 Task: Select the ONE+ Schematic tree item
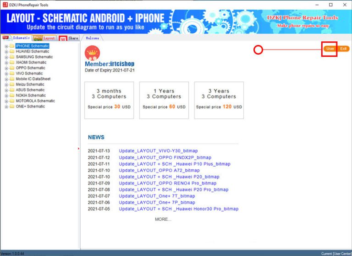click(x=30, y=106)
